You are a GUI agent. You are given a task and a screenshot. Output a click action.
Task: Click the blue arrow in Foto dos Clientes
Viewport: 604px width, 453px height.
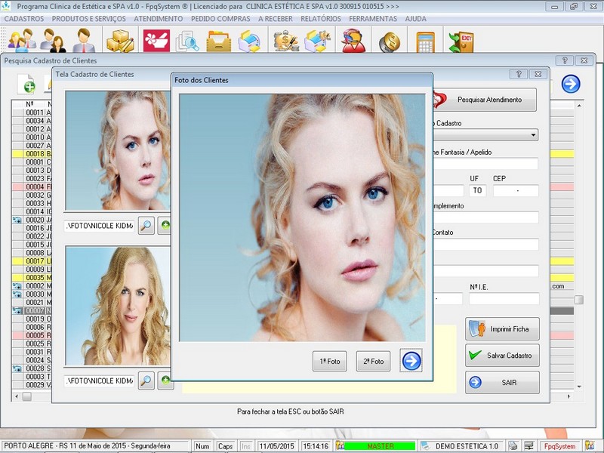coord(411,361)
